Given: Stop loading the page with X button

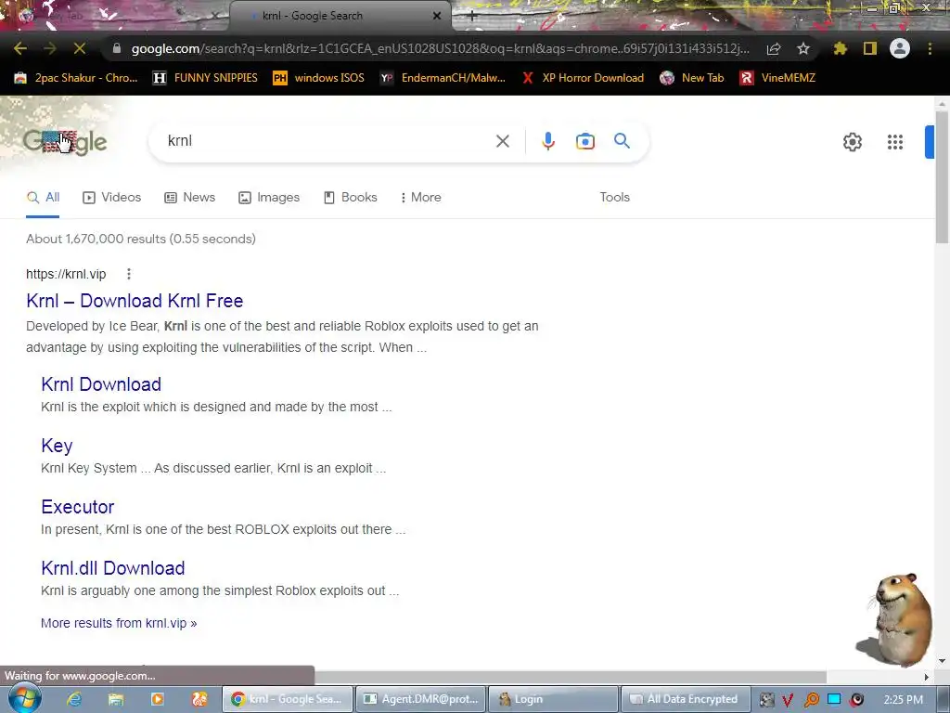Looking at the screenshot, I should click(80, 48).
